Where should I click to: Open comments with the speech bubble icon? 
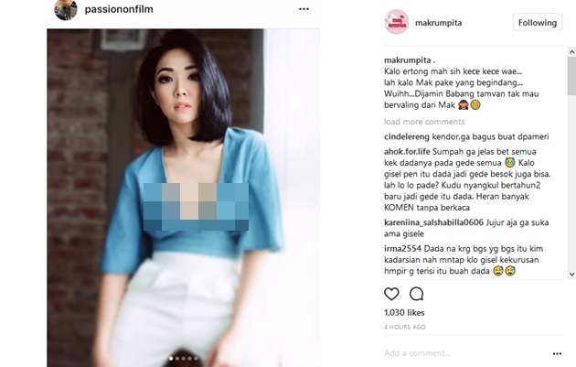417,294
